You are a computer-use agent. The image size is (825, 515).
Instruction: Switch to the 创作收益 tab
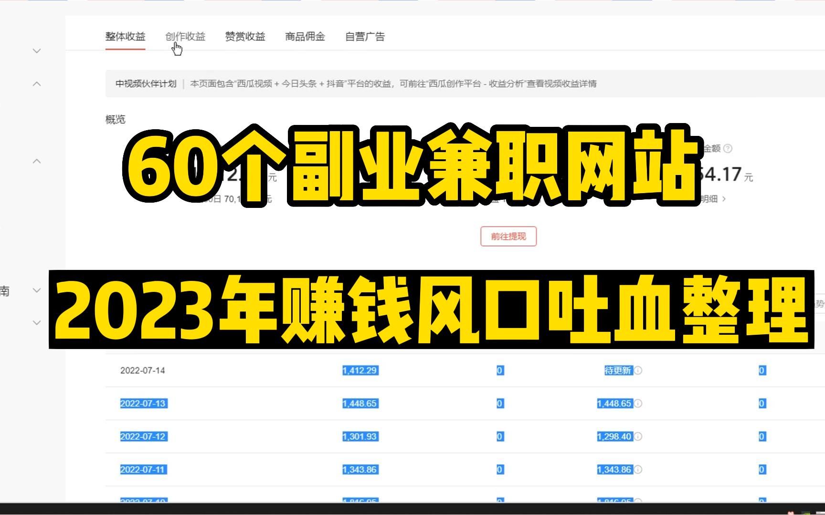click(x=185, y=37)
